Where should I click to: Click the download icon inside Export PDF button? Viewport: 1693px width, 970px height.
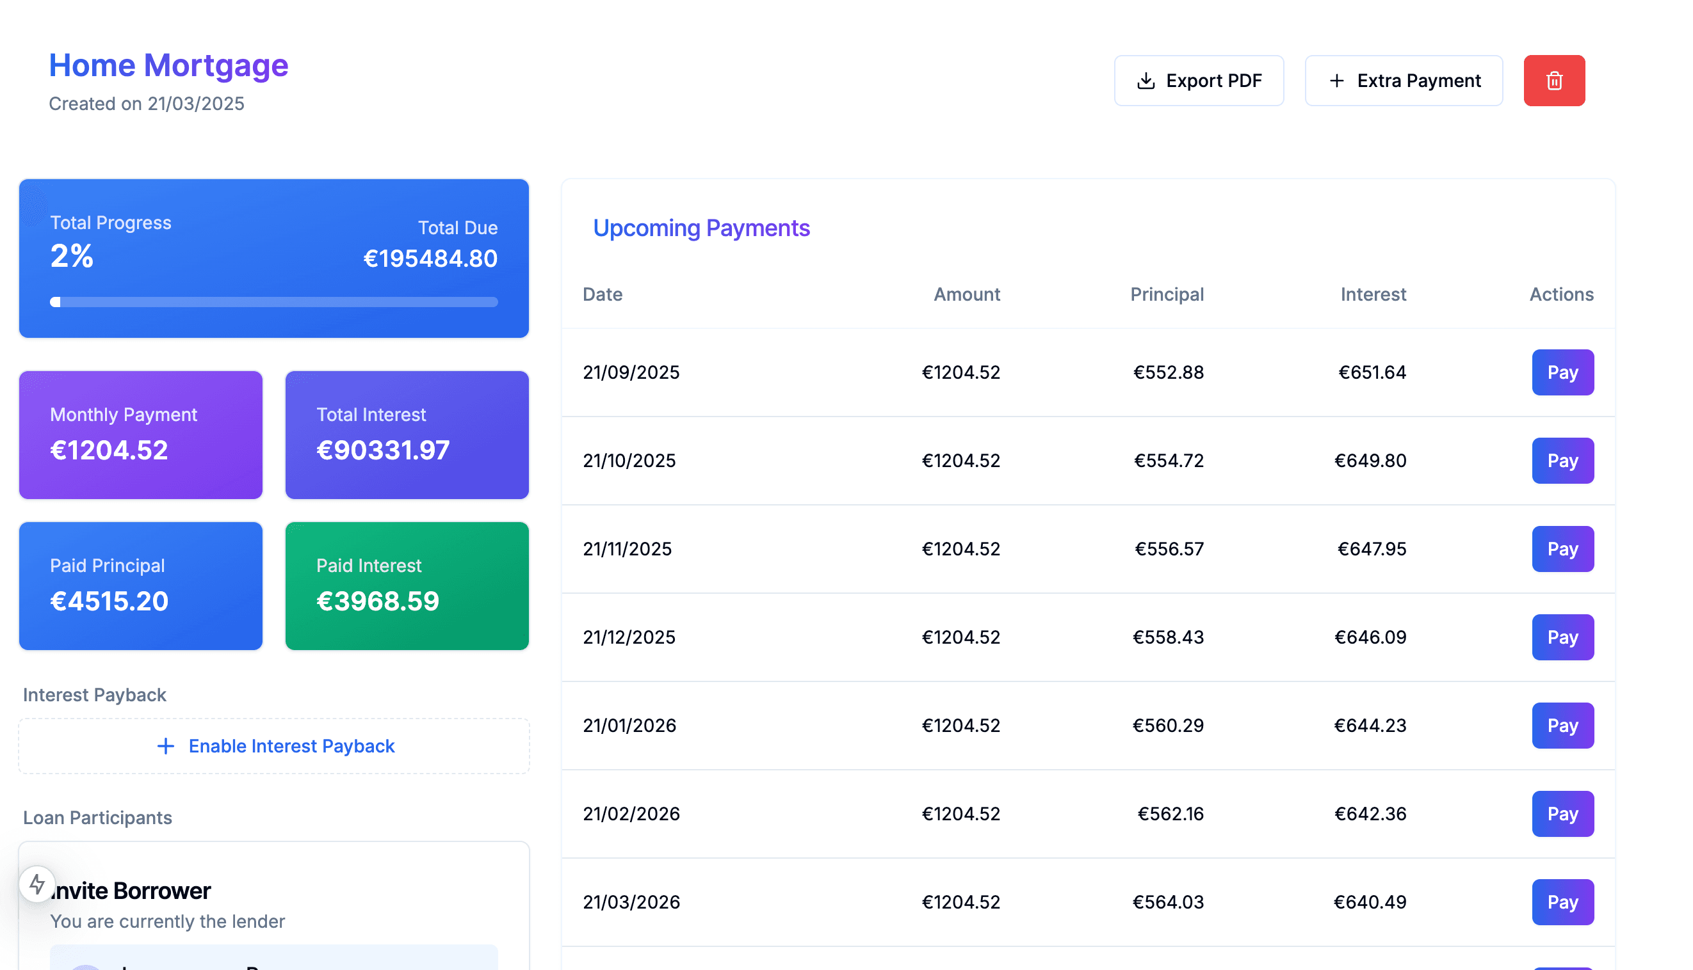point(1145,80)
